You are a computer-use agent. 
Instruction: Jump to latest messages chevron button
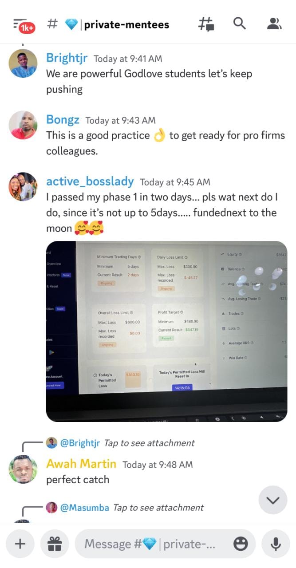273,500
